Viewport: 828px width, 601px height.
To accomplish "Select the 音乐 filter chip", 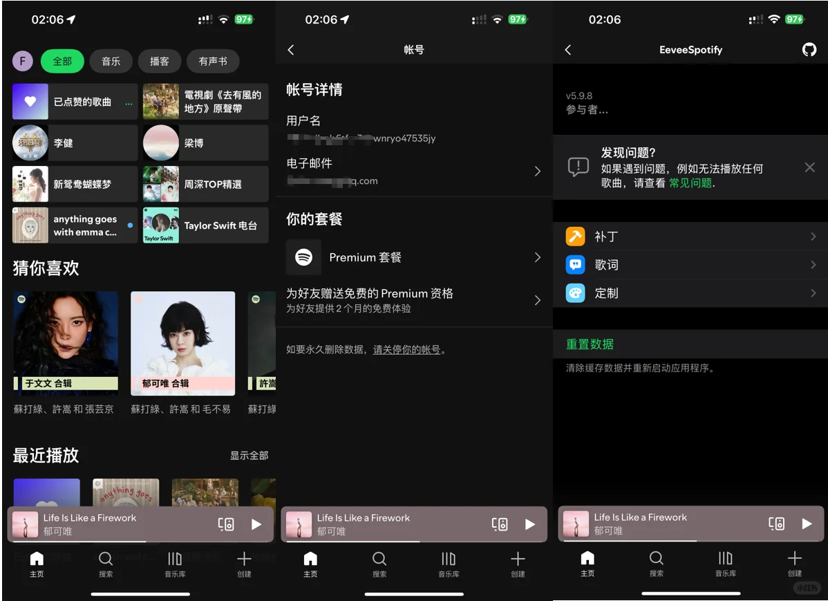I will click(111, 61).
